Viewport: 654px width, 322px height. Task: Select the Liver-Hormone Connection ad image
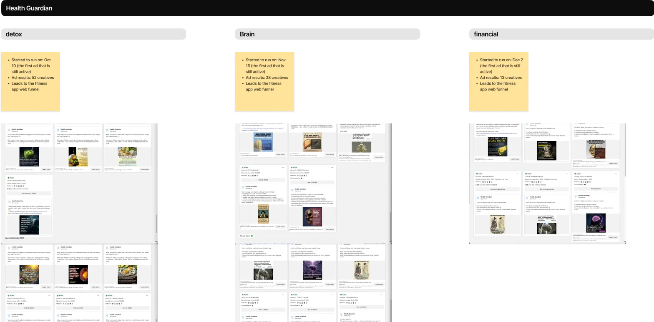coord(29,274)
